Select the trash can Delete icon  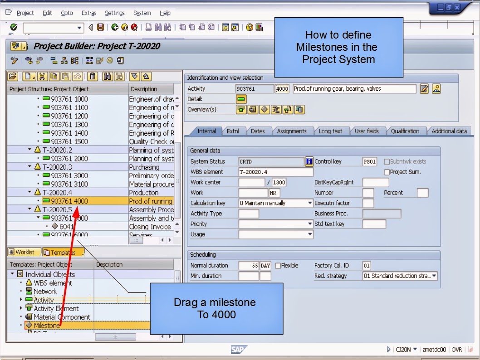[93, 76]
